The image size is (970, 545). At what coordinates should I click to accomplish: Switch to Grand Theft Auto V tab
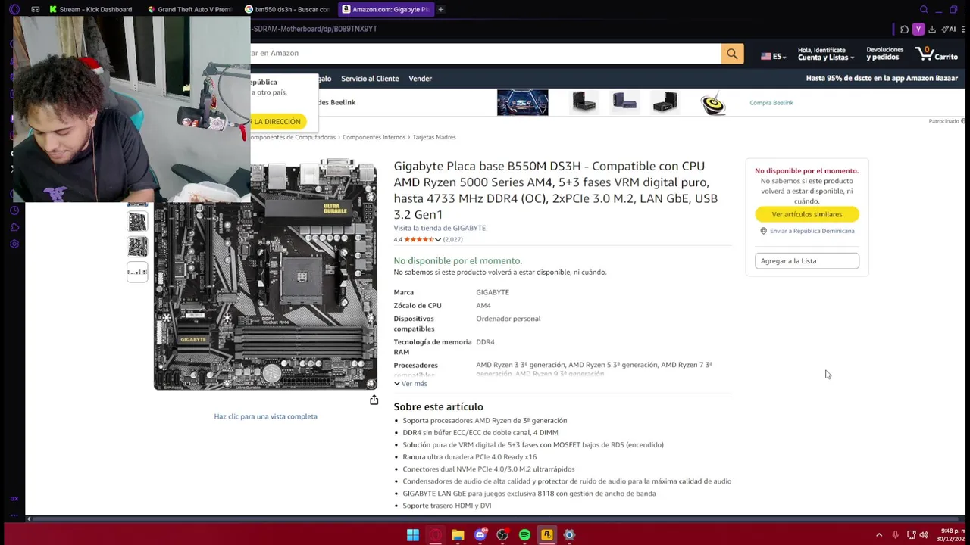click(190, 9)
